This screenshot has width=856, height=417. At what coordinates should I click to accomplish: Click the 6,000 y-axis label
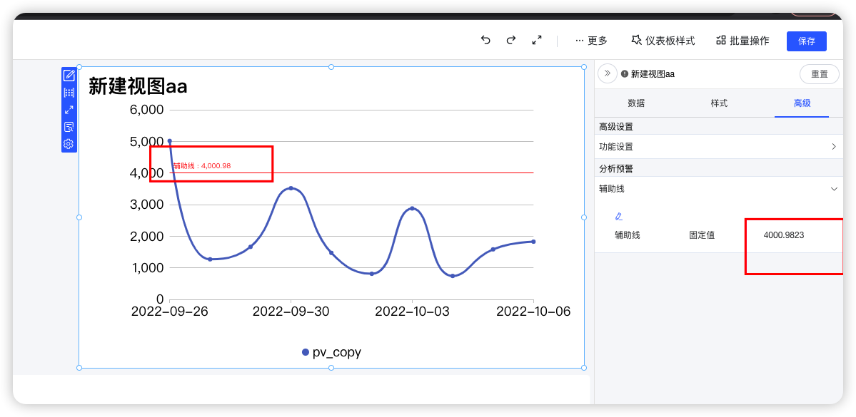[x=146, y=110]
